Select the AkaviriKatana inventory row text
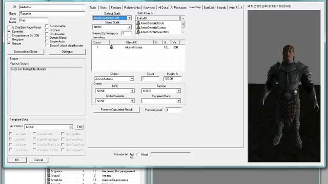328x184 pixels. point(133,48)
